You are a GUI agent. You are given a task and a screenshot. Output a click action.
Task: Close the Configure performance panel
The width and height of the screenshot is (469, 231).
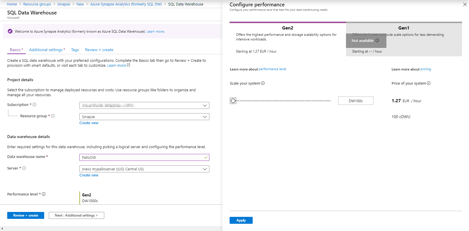coord(465,4)
